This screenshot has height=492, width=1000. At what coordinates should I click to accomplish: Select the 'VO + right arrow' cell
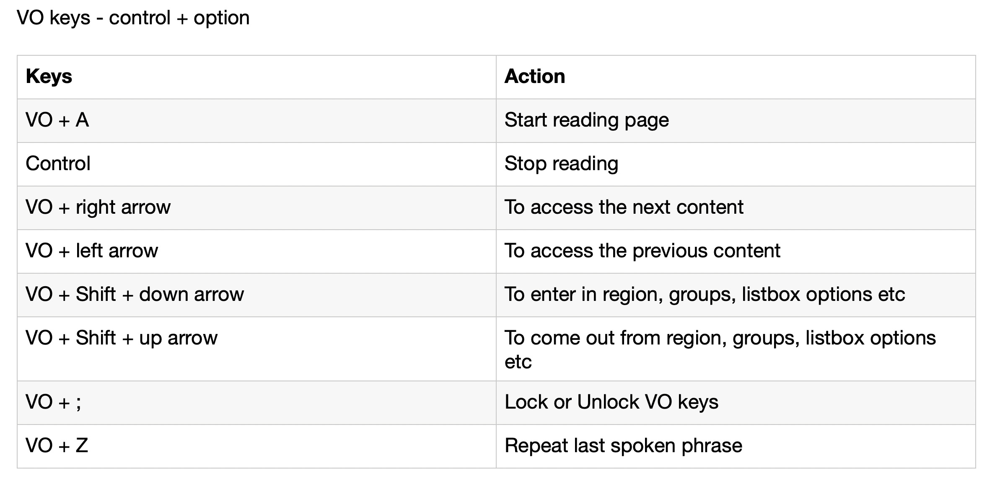[98, 207]
